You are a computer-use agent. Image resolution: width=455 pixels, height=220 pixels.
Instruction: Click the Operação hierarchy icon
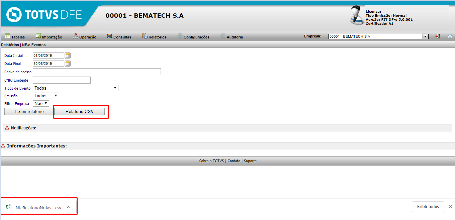pyautogui.click(x=76, y=36)
